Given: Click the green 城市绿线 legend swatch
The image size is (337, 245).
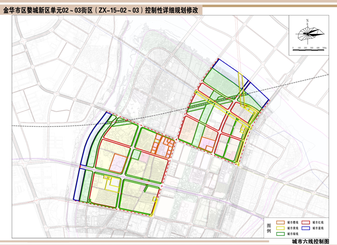Looking at the screenshot, I should coord(281,234).
